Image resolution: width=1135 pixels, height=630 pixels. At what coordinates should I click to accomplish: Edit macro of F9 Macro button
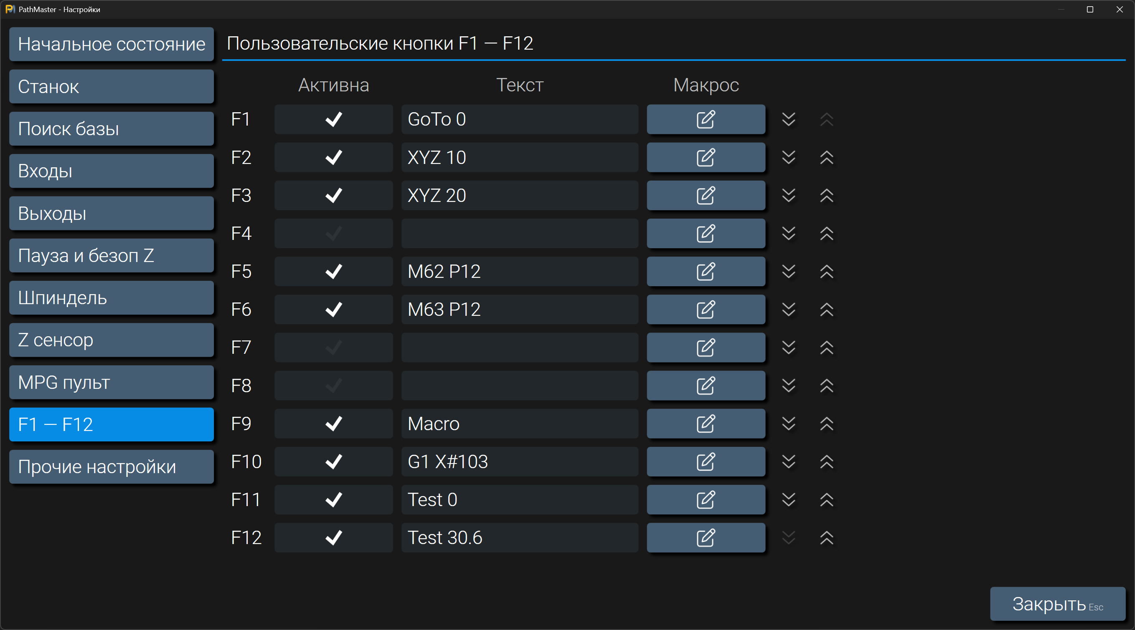(706, 423)
